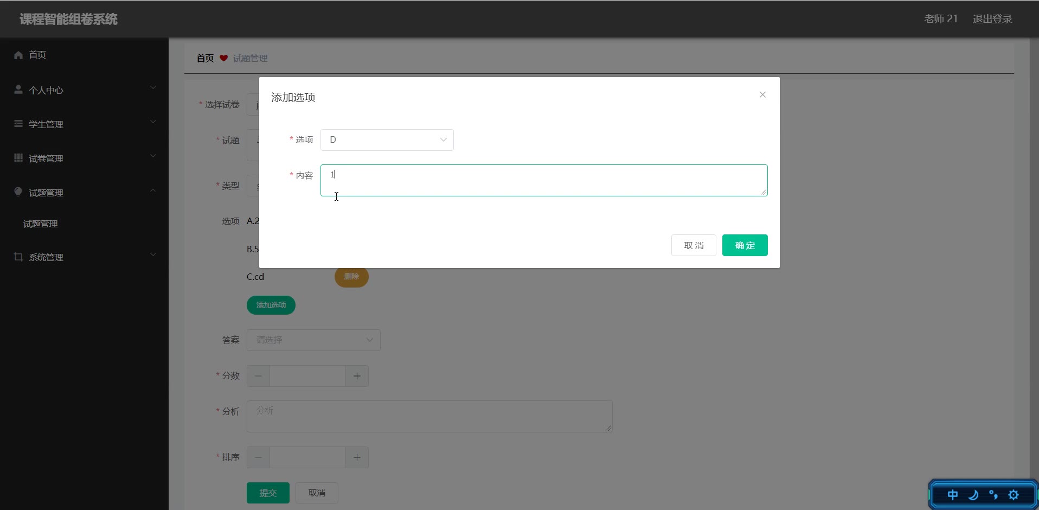1039x510 pixels.
Task: Click the moon icon in IME bar
Action: point(973,495)
